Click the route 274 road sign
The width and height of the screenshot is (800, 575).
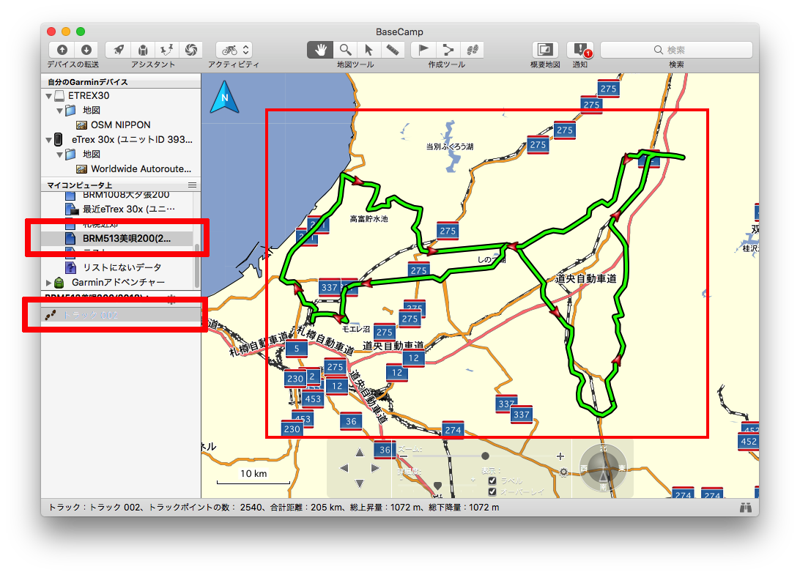[453, 429]
